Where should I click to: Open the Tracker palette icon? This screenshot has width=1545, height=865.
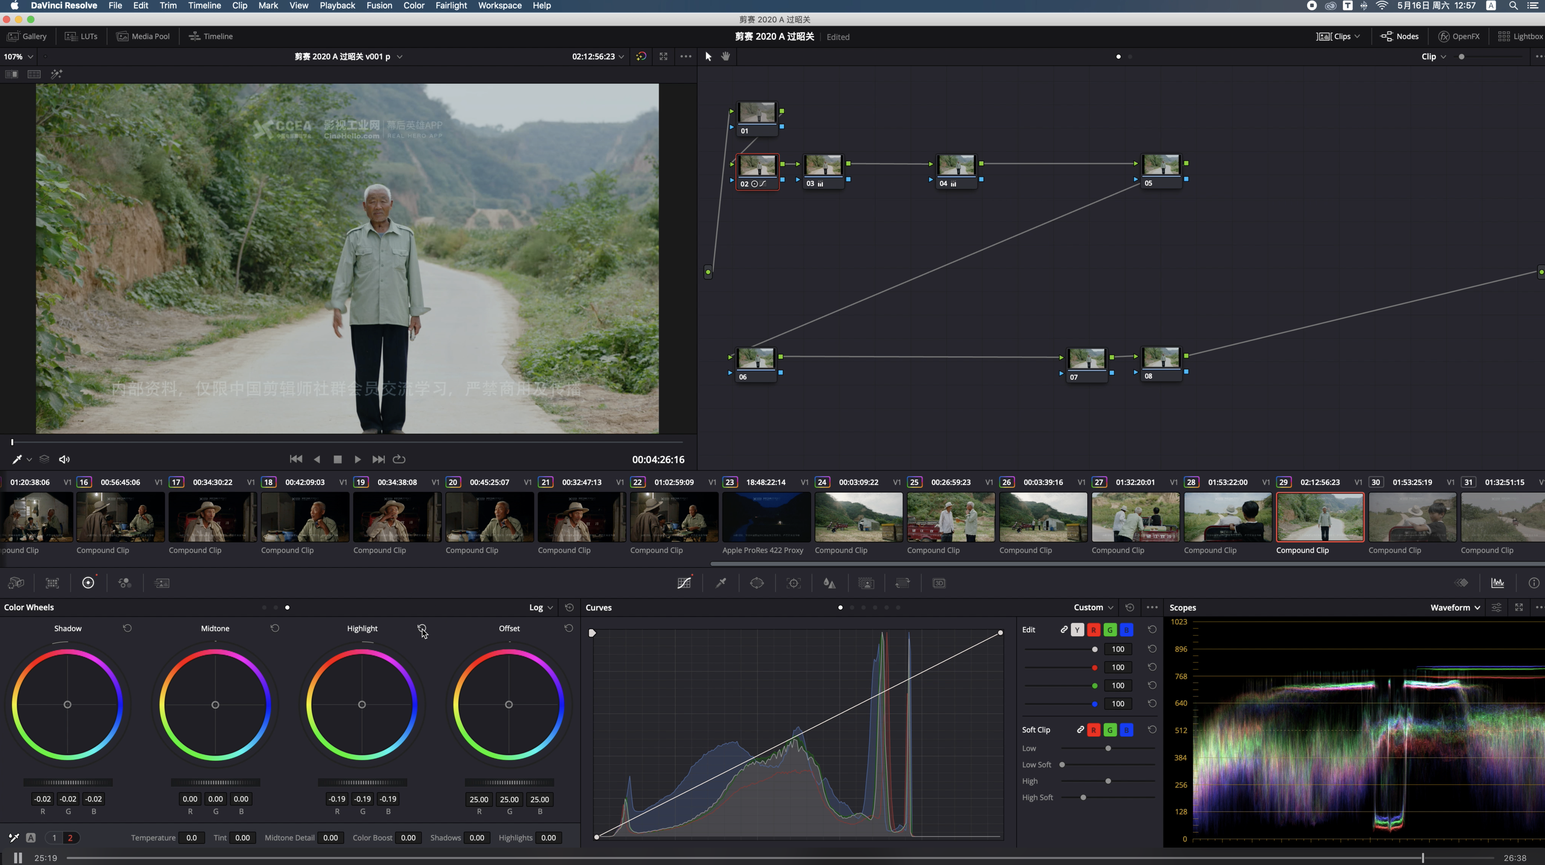click(x=794, y=583)
